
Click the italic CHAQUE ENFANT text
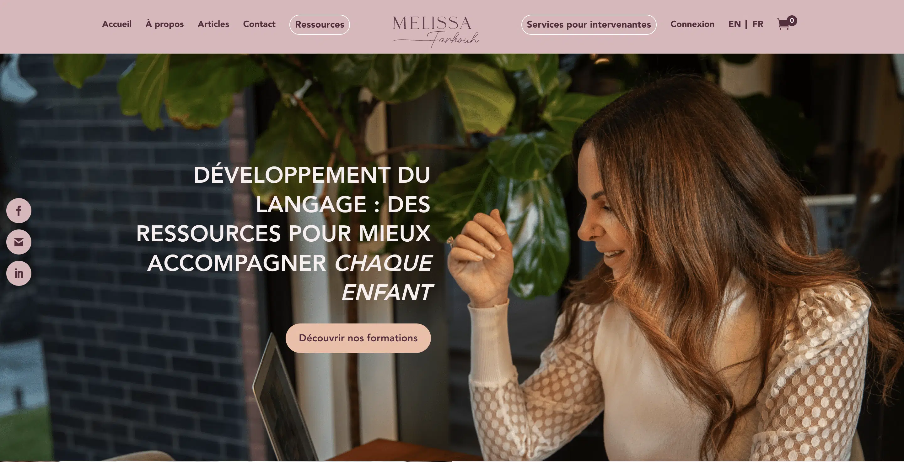384,278
